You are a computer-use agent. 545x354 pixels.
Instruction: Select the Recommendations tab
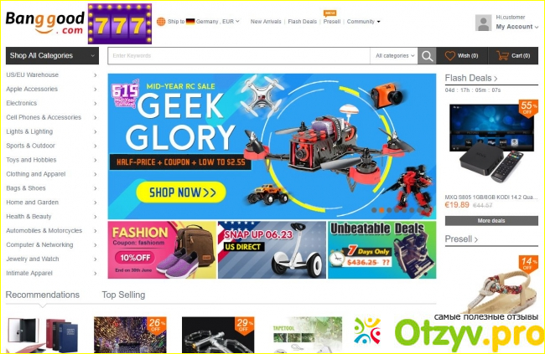[43, 295]
